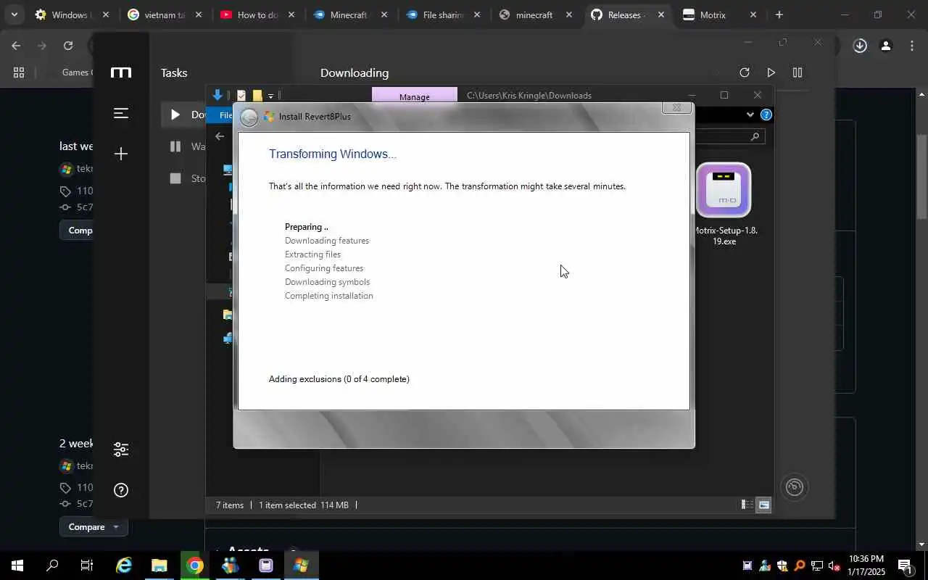928x580 pixels.
Task: Click the Properties quick access icon in Explorer
Action: tap(241, 96)
